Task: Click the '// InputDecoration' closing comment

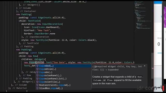Action: point(37,37)
